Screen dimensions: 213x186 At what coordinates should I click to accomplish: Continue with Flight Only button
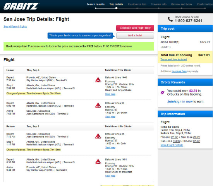(x=135, y=28)
